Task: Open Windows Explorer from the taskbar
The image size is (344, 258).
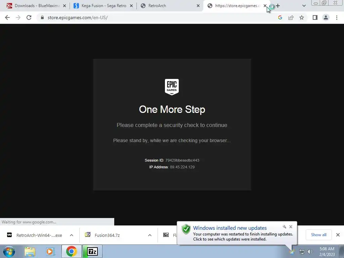Action: 30,252
